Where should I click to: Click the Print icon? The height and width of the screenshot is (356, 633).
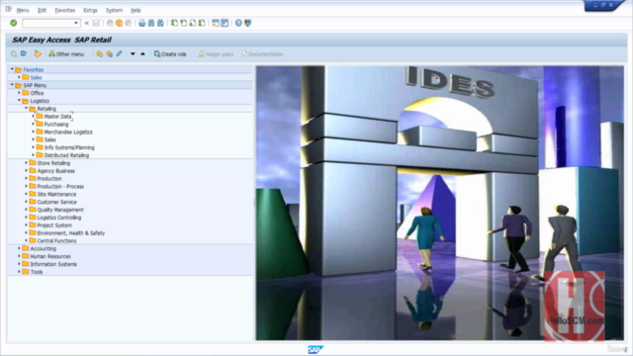[x=141, y=23]
